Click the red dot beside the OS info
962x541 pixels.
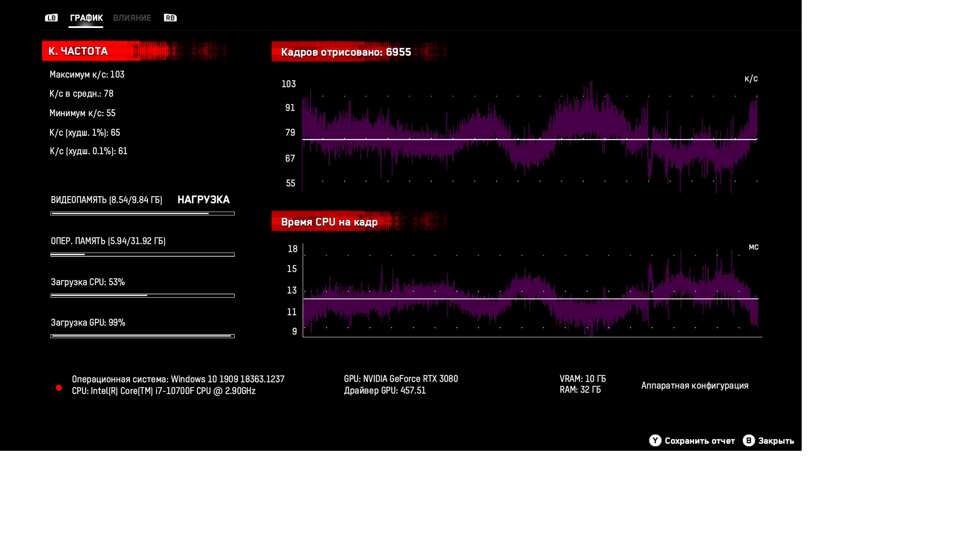click(x=59, y=388)
